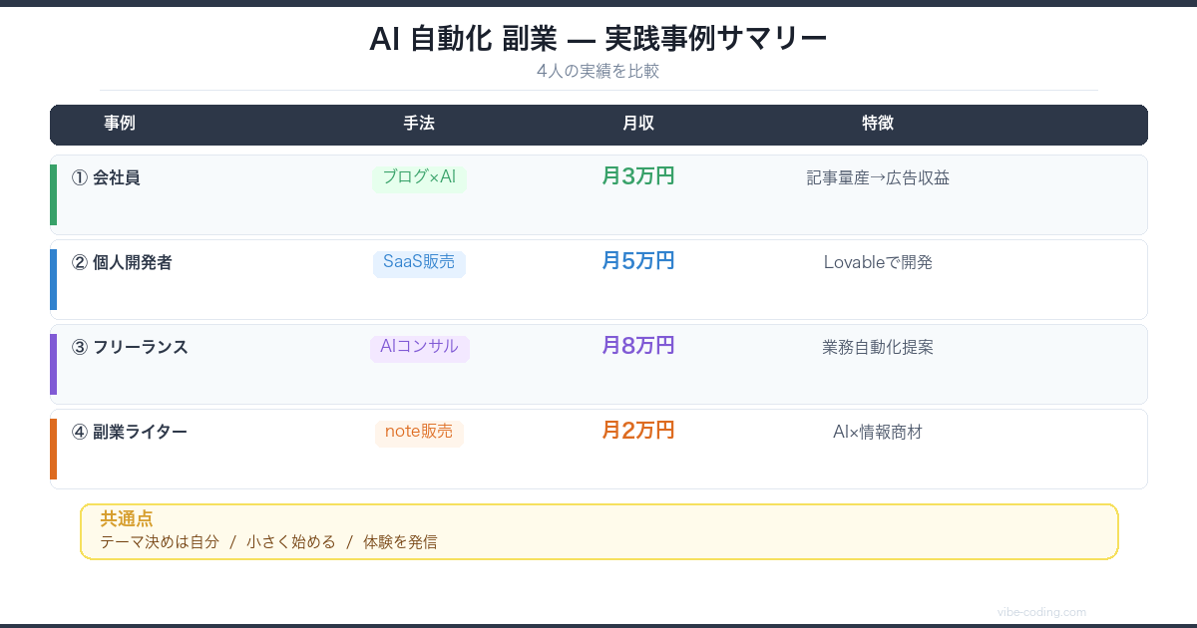Expand the 副業ライター row details
The width and height of the screenshot is (1197, 628).
point(598,449)
